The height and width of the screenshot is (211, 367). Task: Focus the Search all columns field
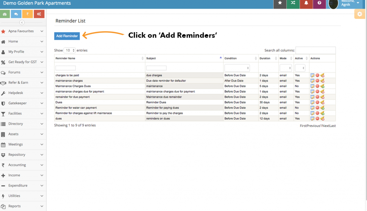click(x=315, y=50)
